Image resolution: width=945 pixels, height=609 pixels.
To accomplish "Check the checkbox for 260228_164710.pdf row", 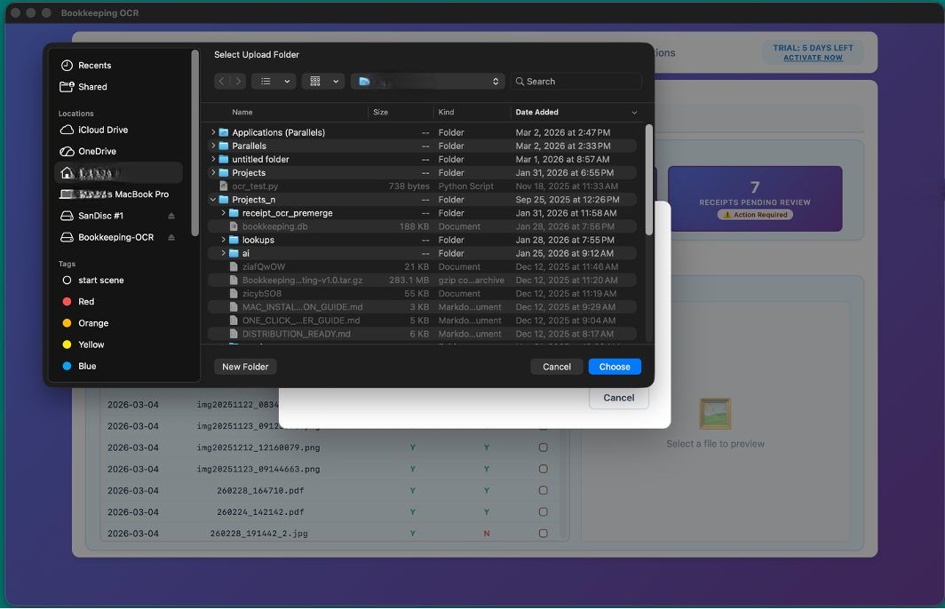I will 544,490.
